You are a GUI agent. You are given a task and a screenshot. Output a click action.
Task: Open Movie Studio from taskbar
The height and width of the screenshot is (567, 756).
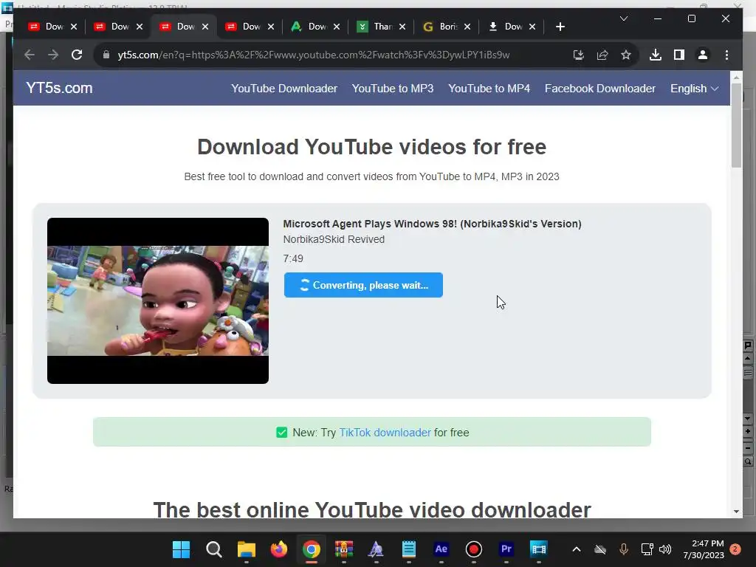538,549
